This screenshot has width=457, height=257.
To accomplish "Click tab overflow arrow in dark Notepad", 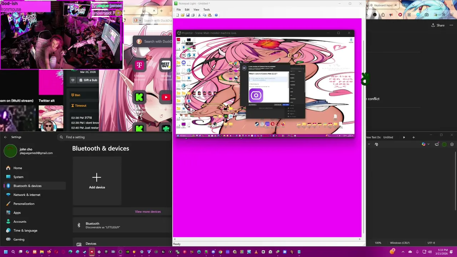I will pyautogui.click(x=404, y=137).
